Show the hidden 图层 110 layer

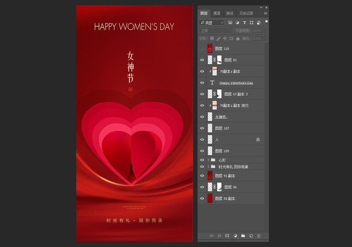[x=202, y=48]
